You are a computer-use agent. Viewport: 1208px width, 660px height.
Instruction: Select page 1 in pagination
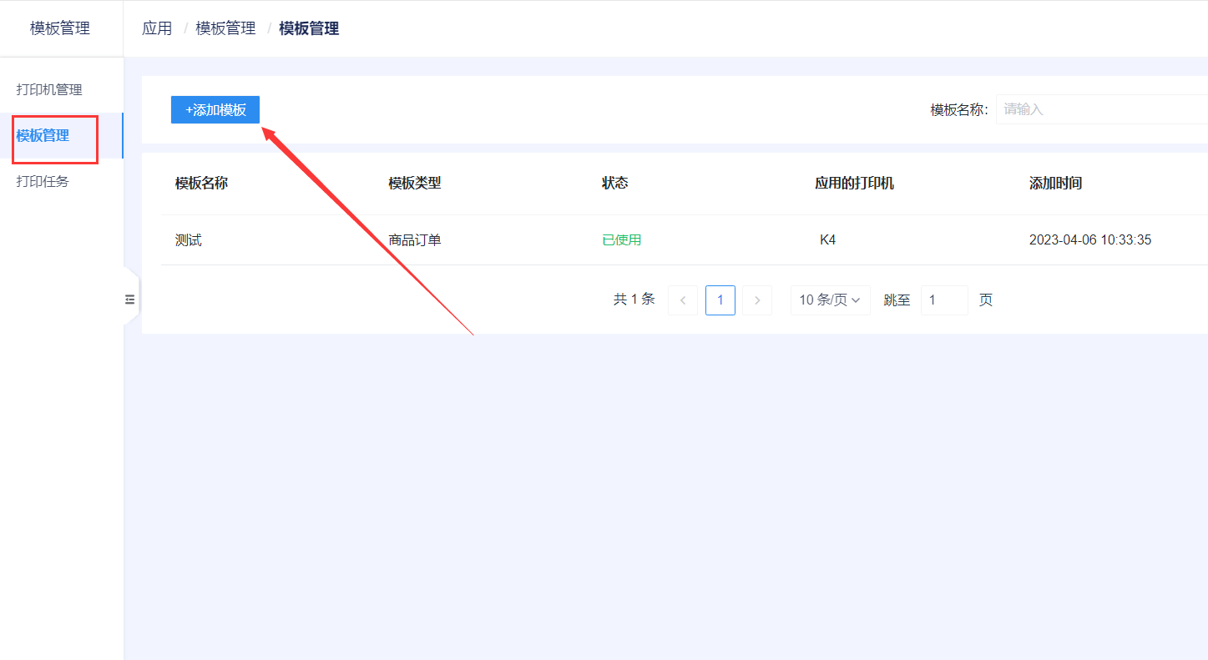720,300
